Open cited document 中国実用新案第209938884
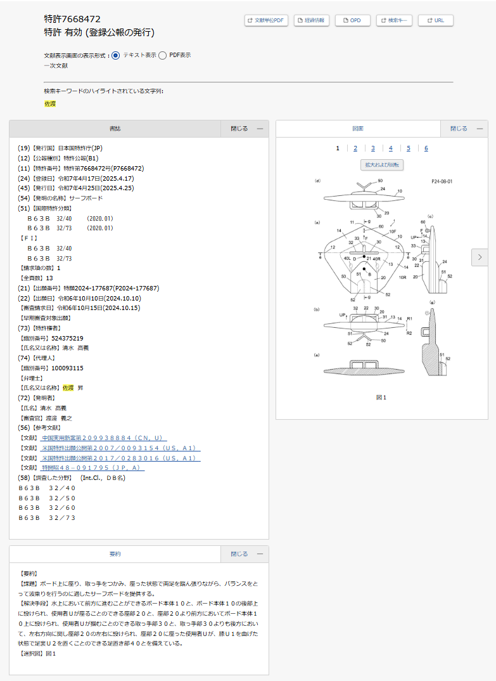The width and height of the screenshot is (496, 681). pyautogui.click(x=103, y=438)
